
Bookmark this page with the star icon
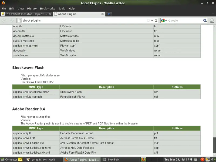click(148, 21)
